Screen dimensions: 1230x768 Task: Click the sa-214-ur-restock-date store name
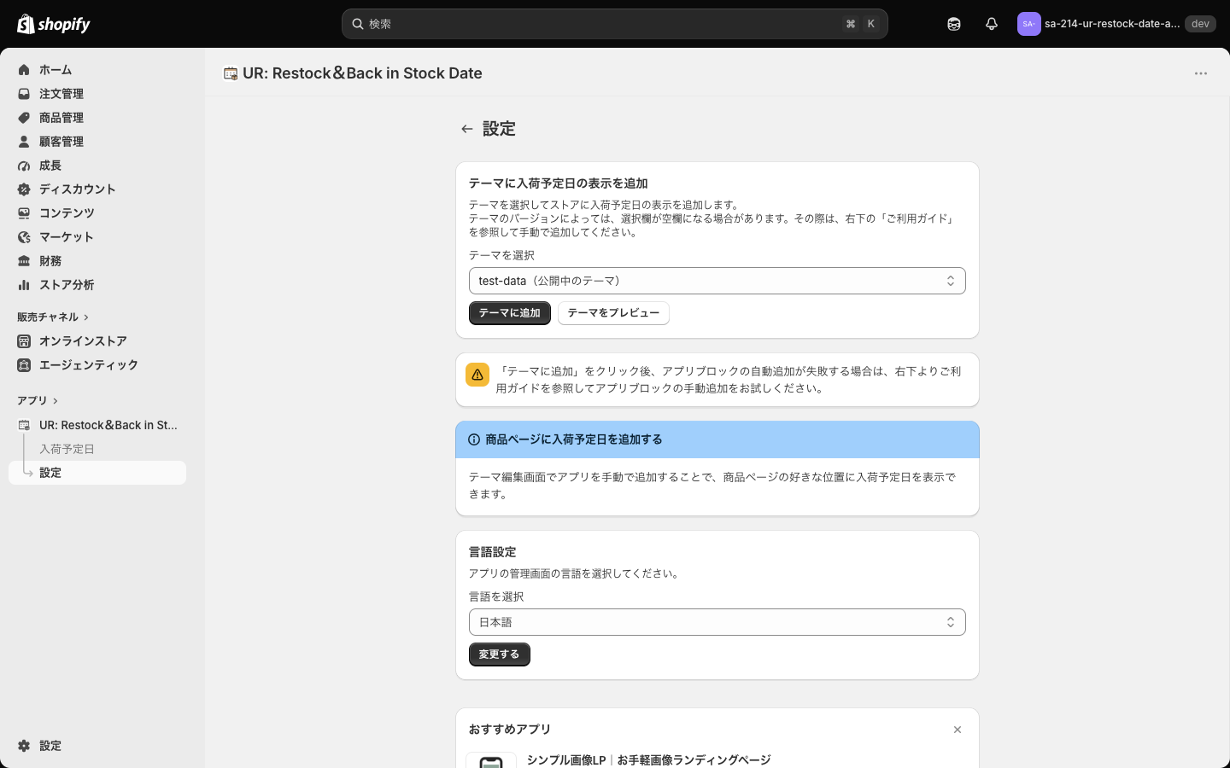1112,24
